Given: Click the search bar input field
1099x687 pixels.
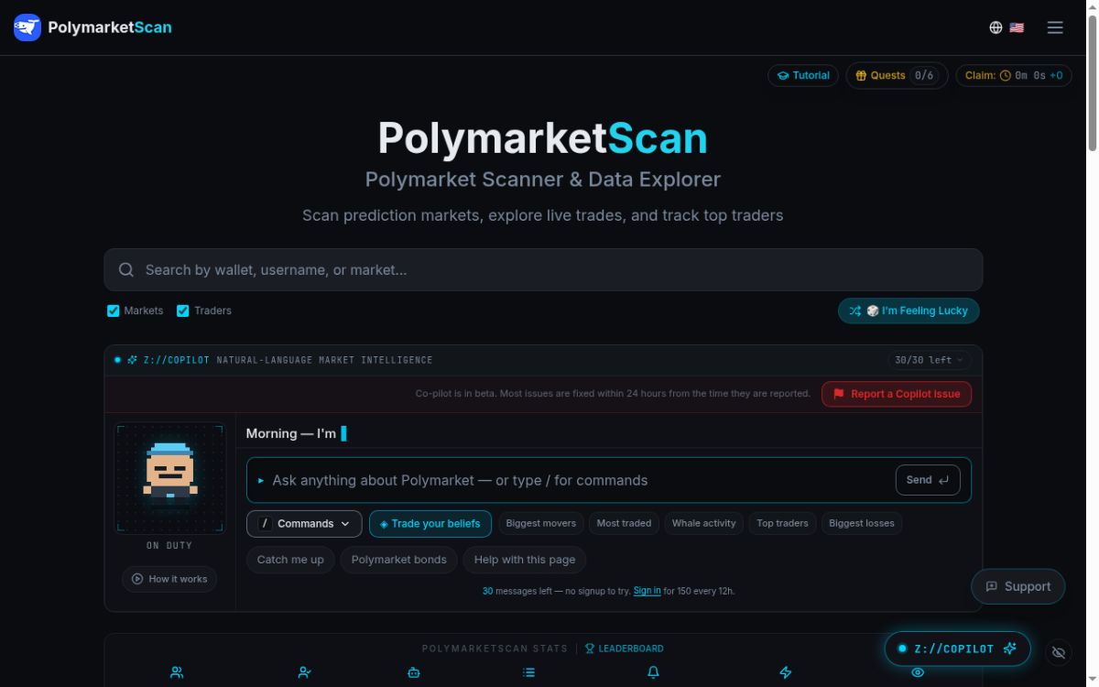Looking at the screenshot, I should [543, 270].
